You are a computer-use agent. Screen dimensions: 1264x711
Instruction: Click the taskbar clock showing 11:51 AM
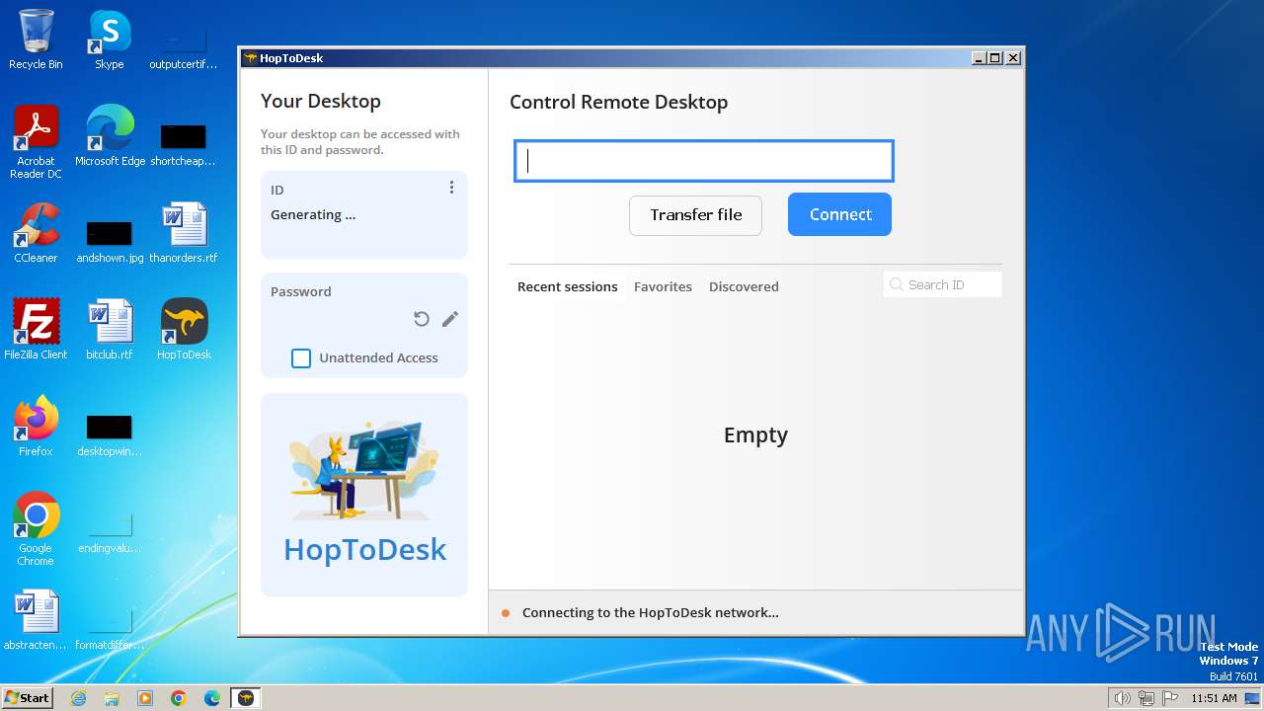click(1214, 698)
